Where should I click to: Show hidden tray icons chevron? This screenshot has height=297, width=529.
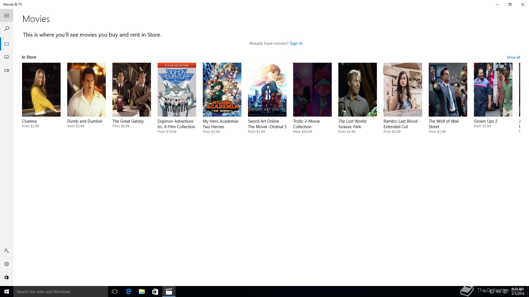(x=485, y=291)
